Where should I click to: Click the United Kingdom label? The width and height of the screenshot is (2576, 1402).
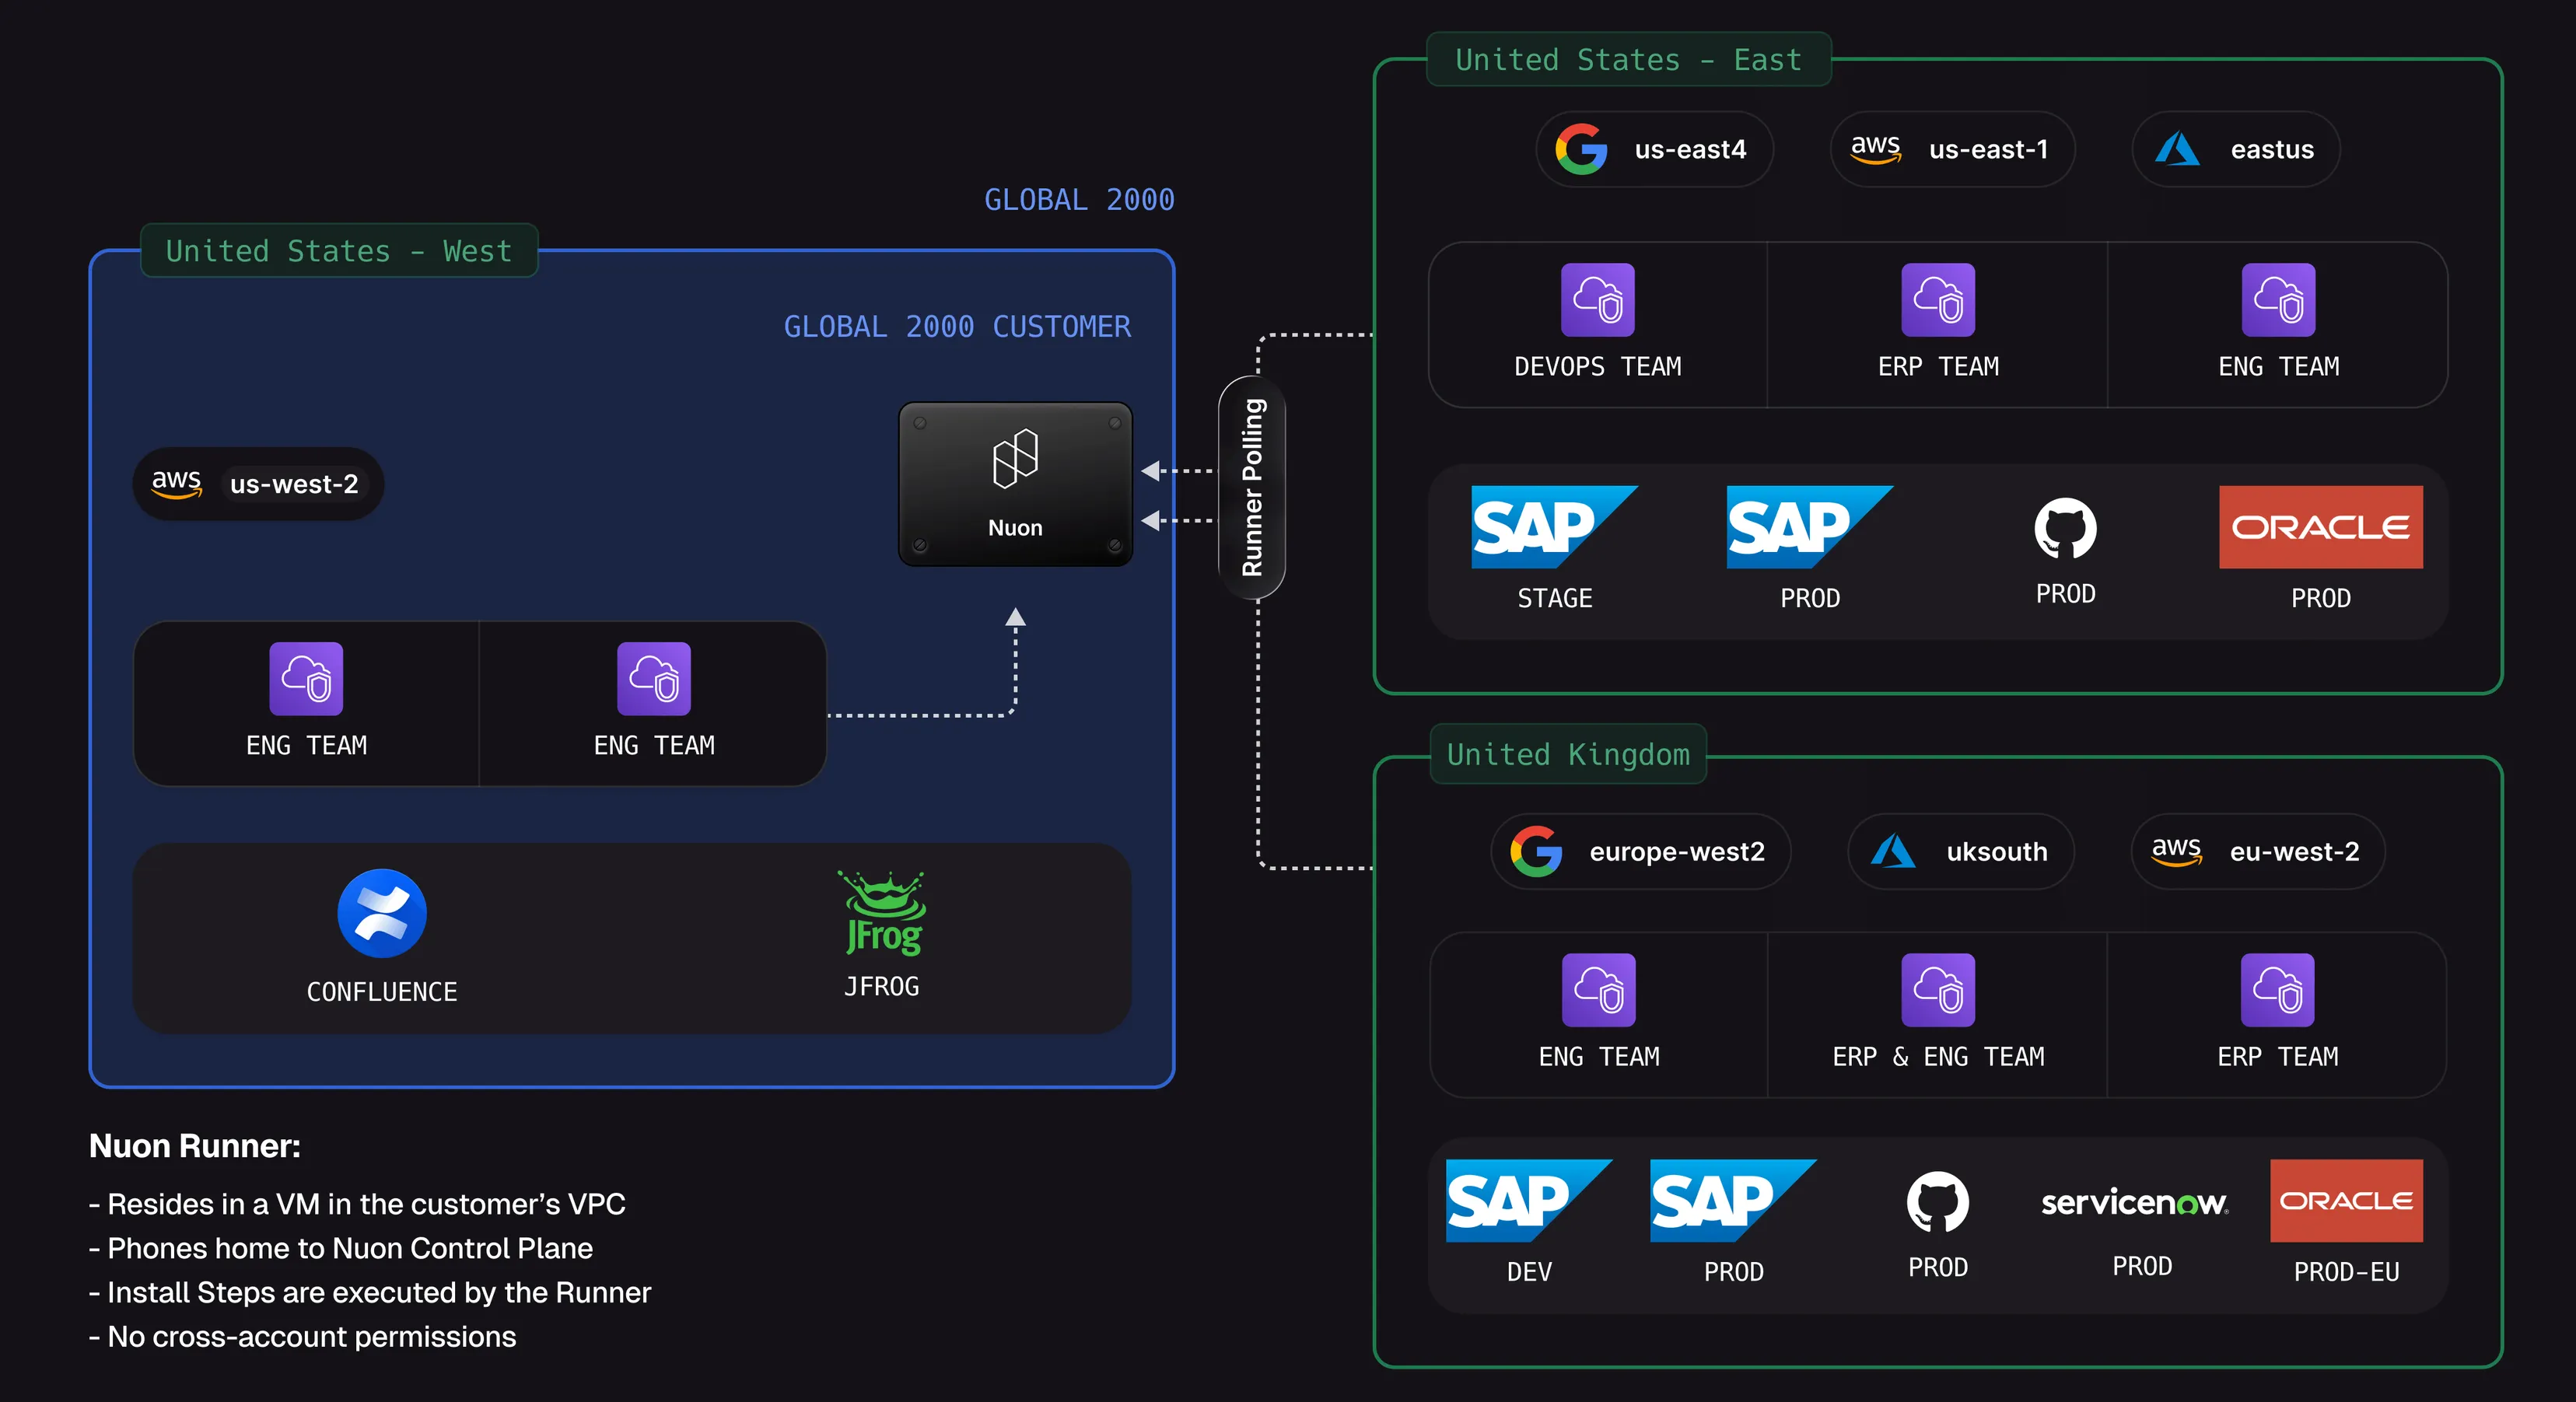click(1567, 754)
